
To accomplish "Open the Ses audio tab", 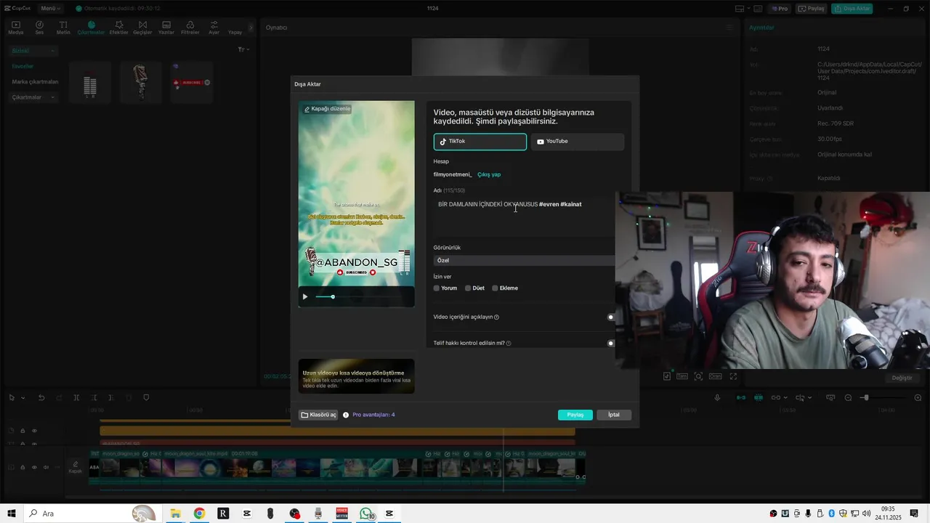I will pos(39,28).
